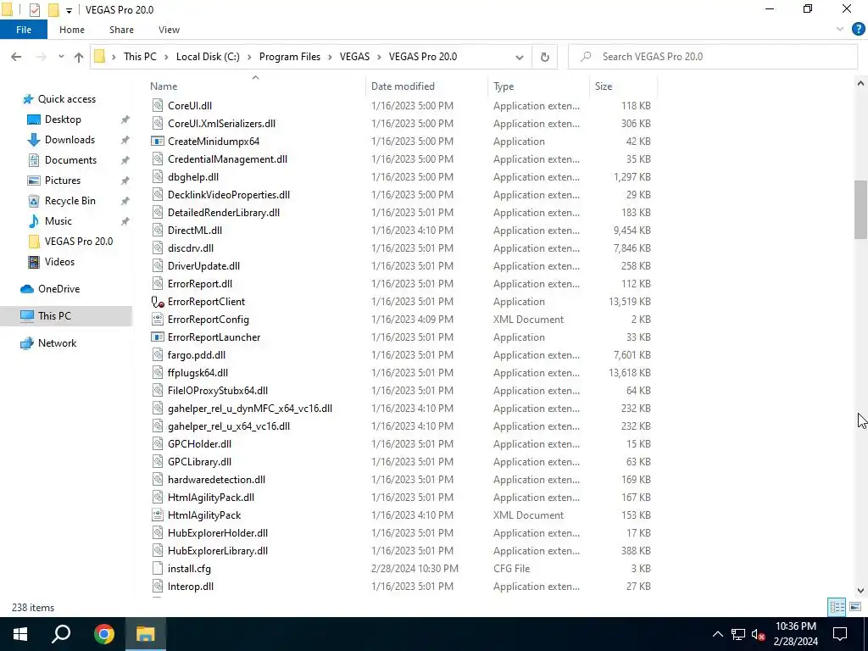
Task: Click the Up one level arrow
Action: coord(79,57)
